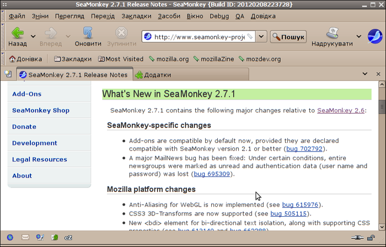Click the Зупинити stop button
This screenshot has height=247, width=386.
click(122, 36)
